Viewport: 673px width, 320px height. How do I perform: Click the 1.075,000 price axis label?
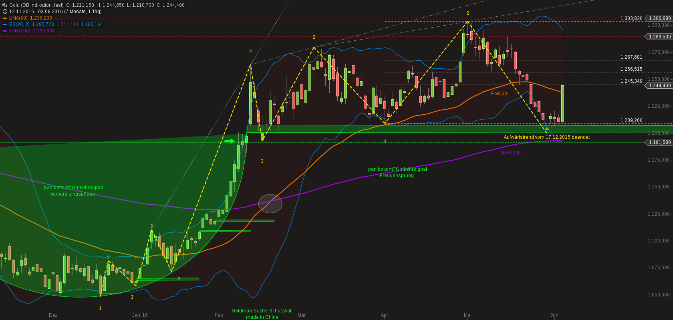[659, 268]
